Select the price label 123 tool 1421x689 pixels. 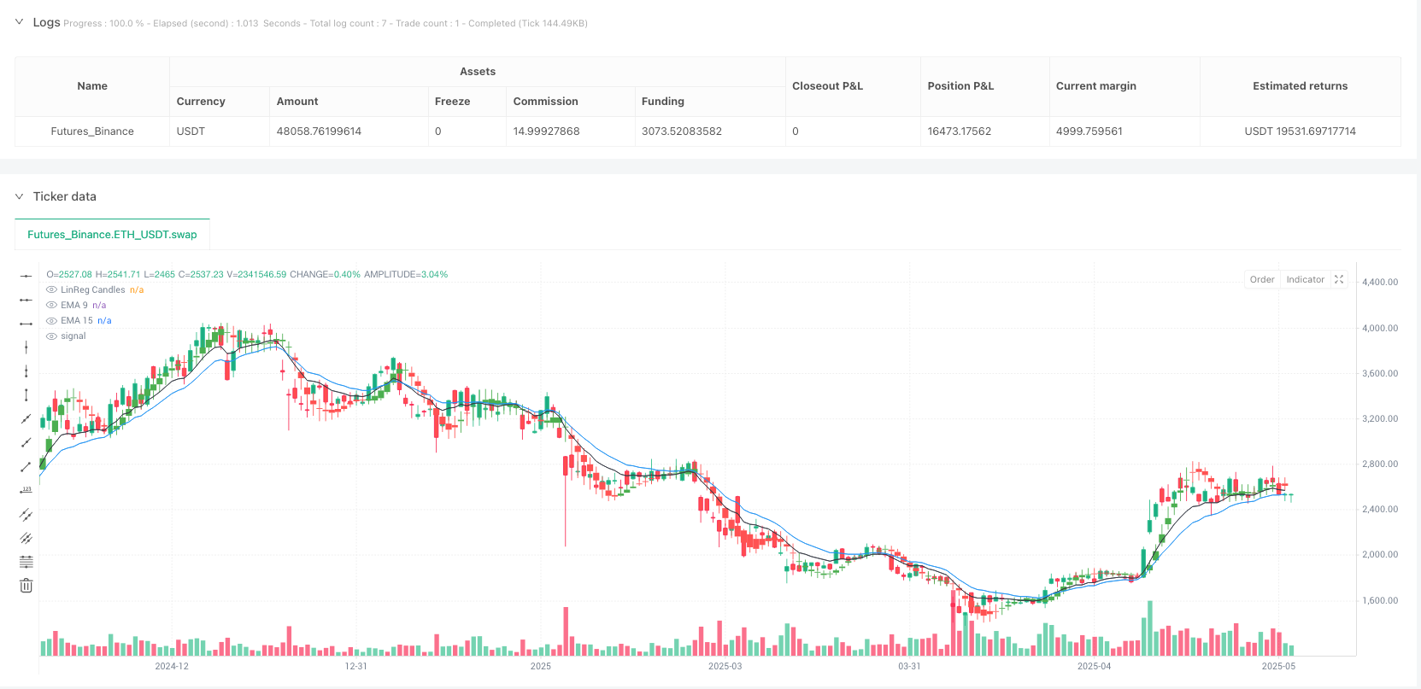coord(26,490)
